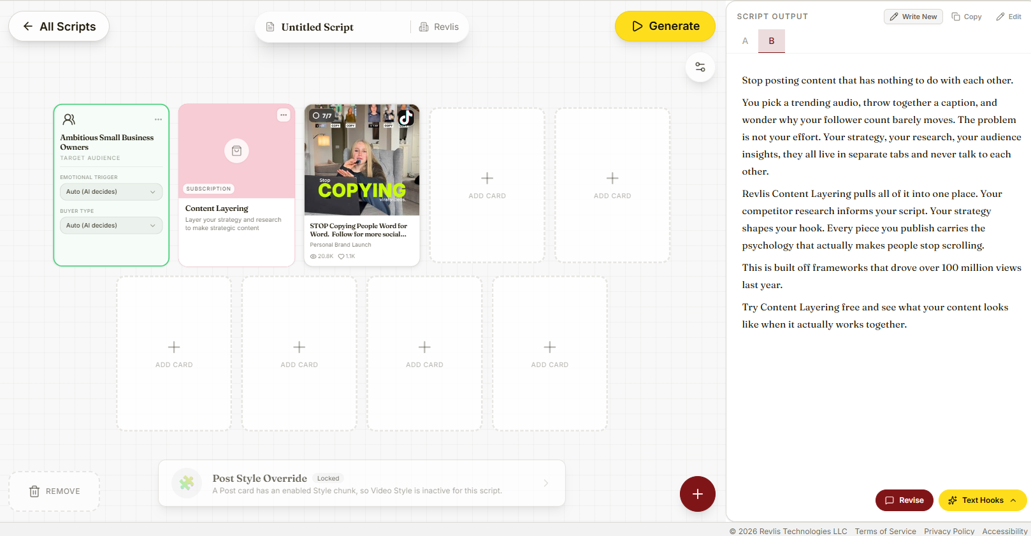Click the Revise button
Screen dimensions: 1031x536
[904, 500]
